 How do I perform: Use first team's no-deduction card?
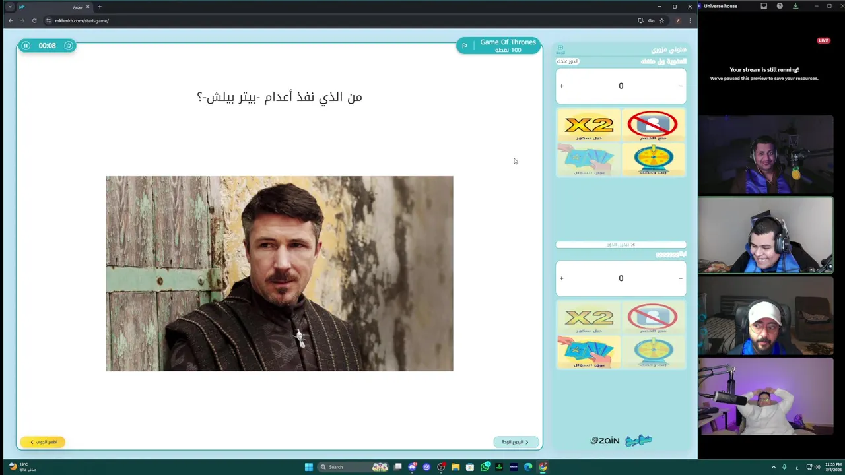(653, 125)
